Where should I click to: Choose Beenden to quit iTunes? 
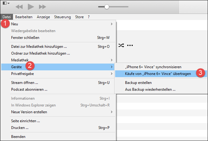click(x=18, y=136)
